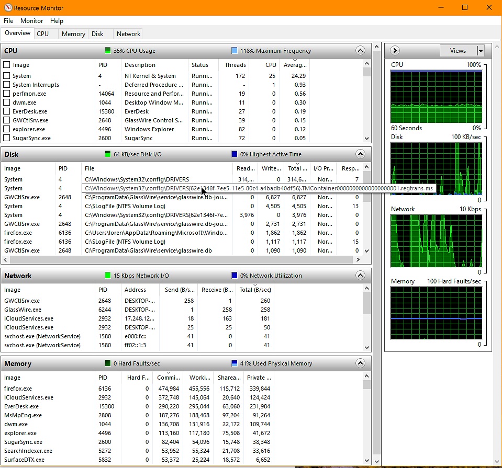Click the Resource Monitor app icon in title bar

click(8, 8)
